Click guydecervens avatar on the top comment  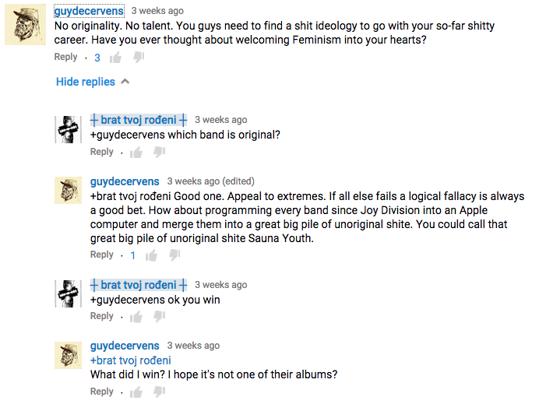click(x=26, y=27)
